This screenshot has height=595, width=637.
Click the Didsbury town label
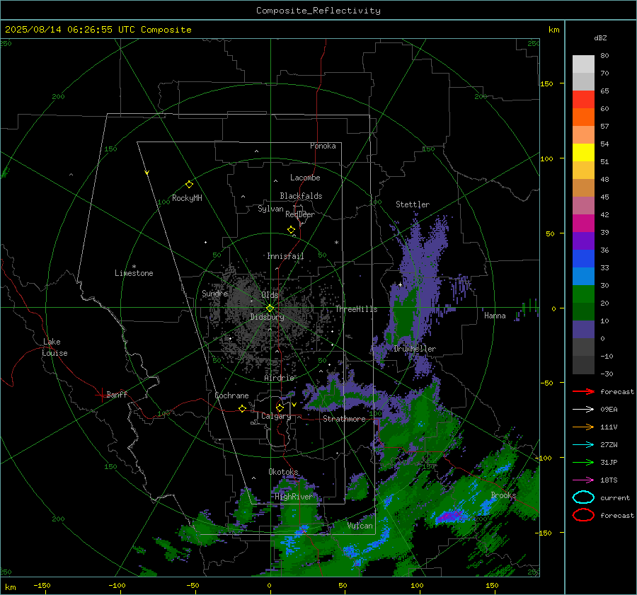coord(267,317)
